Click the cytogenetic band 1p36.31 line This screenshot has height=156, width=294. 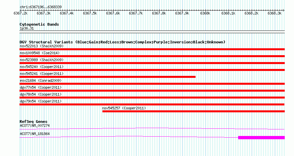pyautogui.click(x=152, y=32)
